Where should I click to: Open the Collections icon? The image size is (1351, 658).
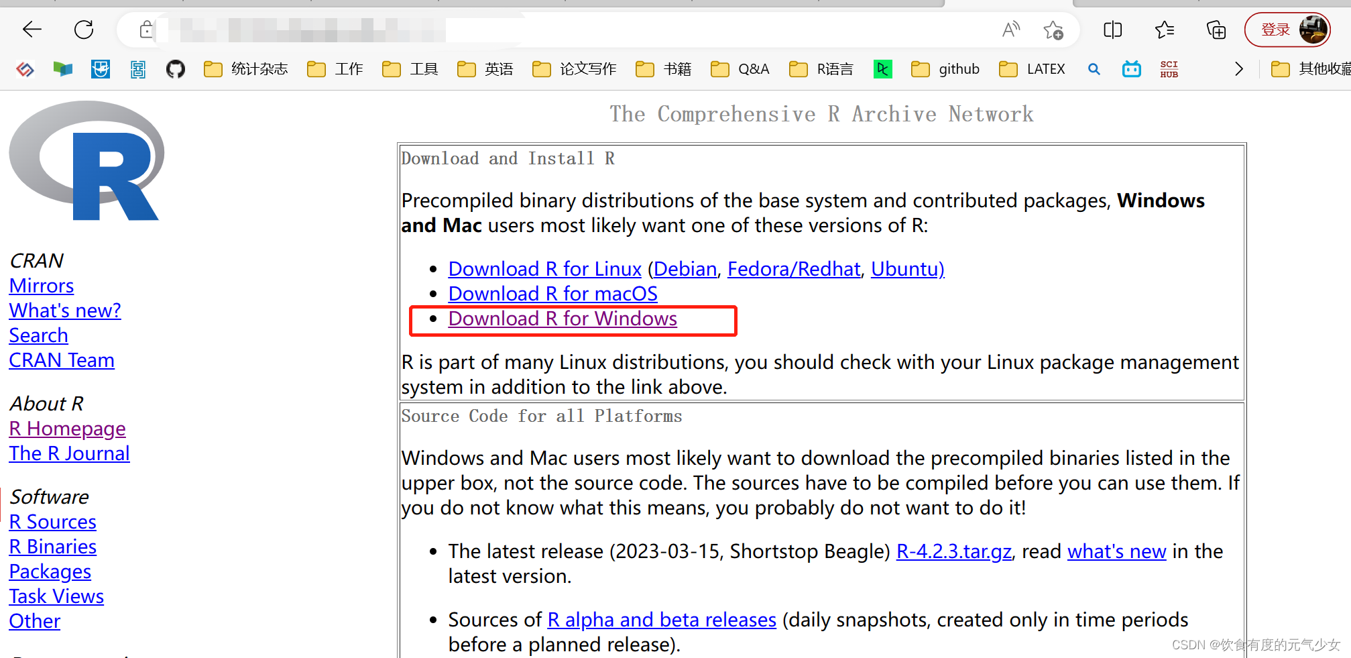point(1216,30)
